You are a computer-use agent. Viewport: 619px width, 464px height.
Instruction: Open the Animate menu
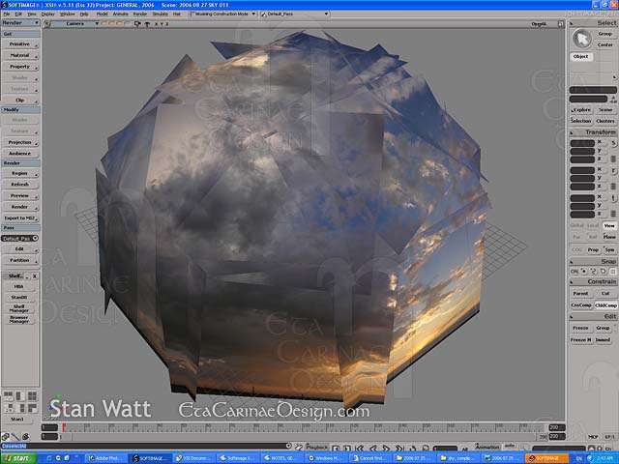120,14
